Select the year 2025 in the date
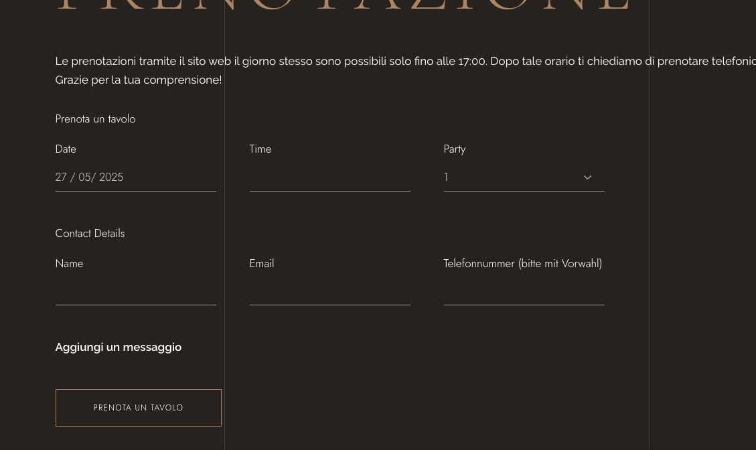This screenshot has width=756, height=450. tap(111, 177)
